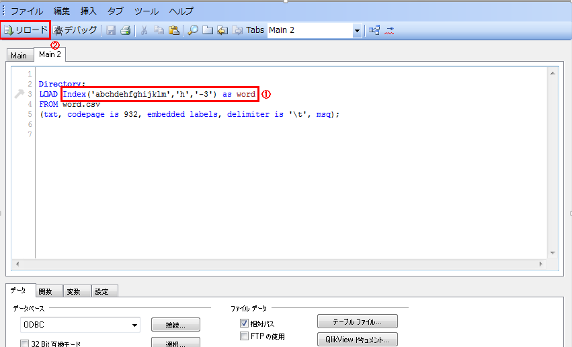
Task: Open Search with the magnifier icon
Action: click(x=193, y=30)
